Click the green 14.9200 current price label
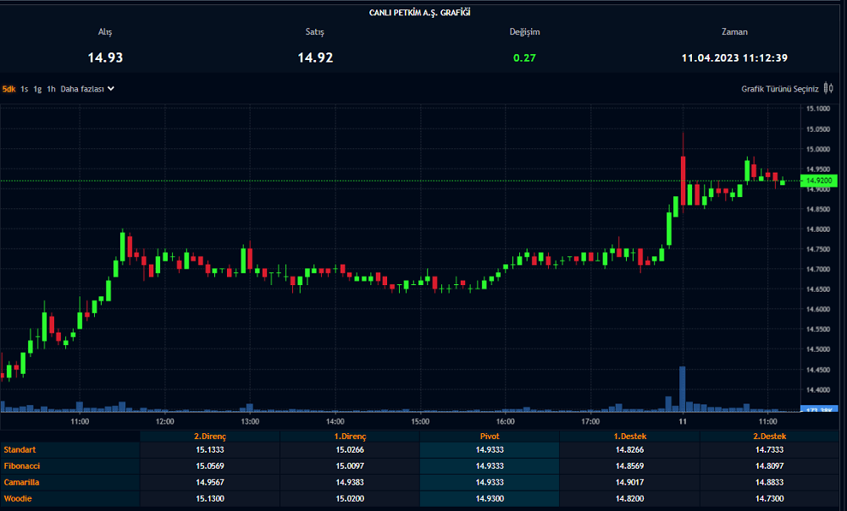 (x=821, y=180)
